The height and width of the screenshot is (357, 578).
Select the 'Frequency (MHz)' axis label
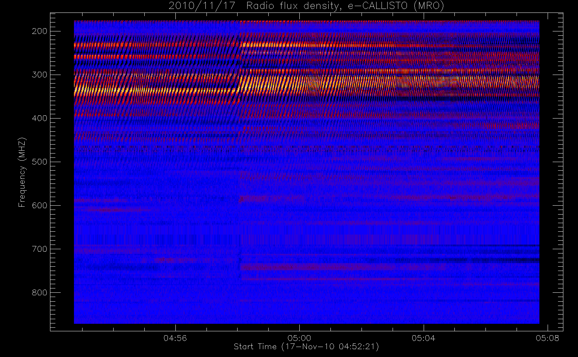[22, 172]
